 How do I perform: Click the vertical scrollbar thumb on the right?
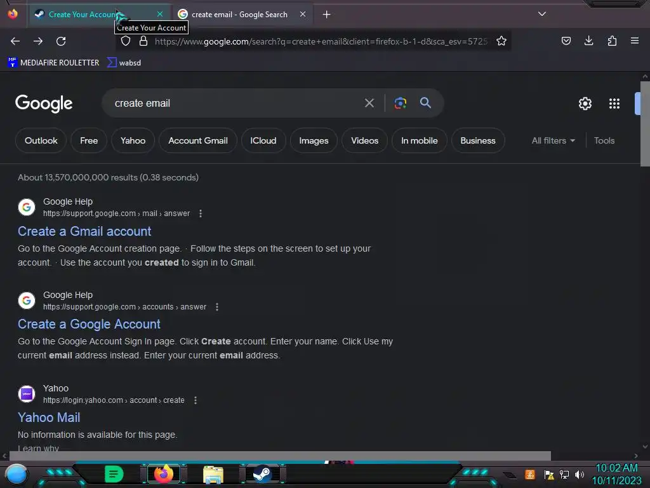[x=645, y=124]
